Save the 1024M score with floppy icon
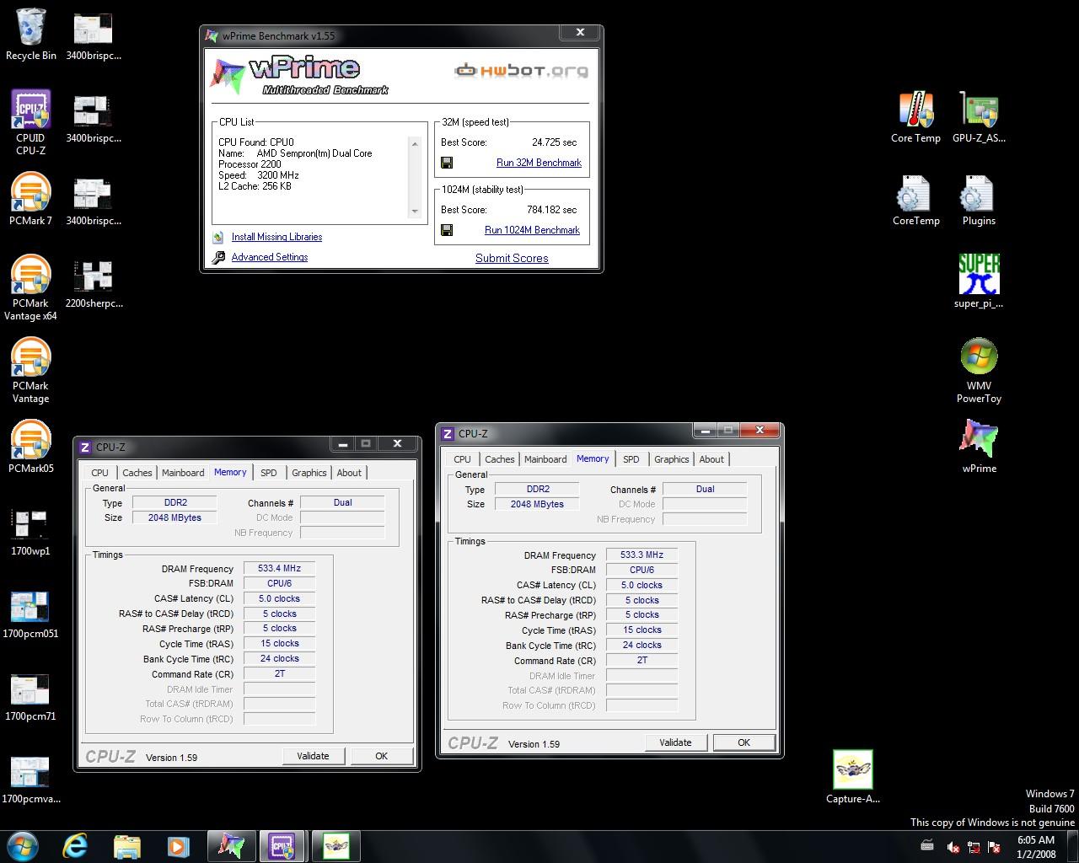Viewport: 1079px width, 863px height. (447, 230)
